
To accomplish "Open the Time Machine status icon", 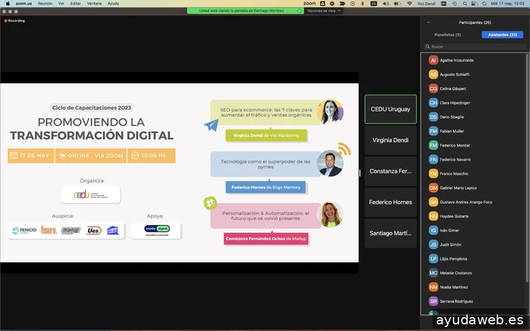I will [x=454, y=3].
